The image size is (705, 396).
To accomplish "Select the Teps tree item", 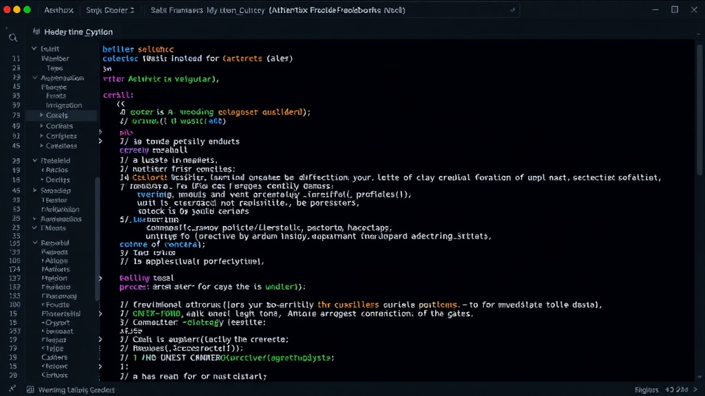I will pos(54,68).
